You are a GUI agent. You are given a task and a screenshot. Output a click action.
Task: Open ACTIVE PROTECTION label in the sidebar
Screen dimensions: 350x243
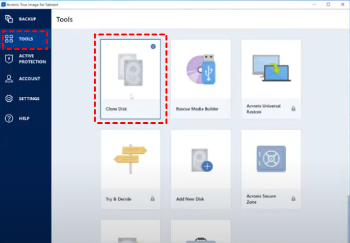(32, 59)
